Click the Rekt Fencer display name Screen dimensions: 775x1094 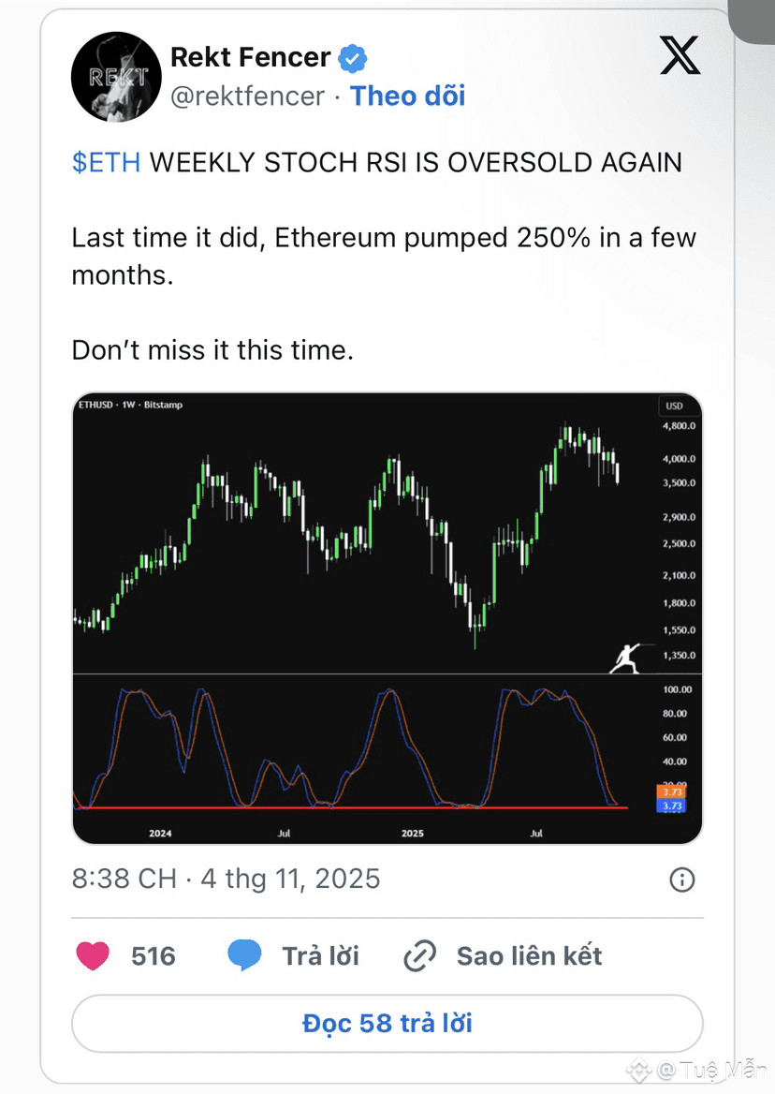point(250,58)
